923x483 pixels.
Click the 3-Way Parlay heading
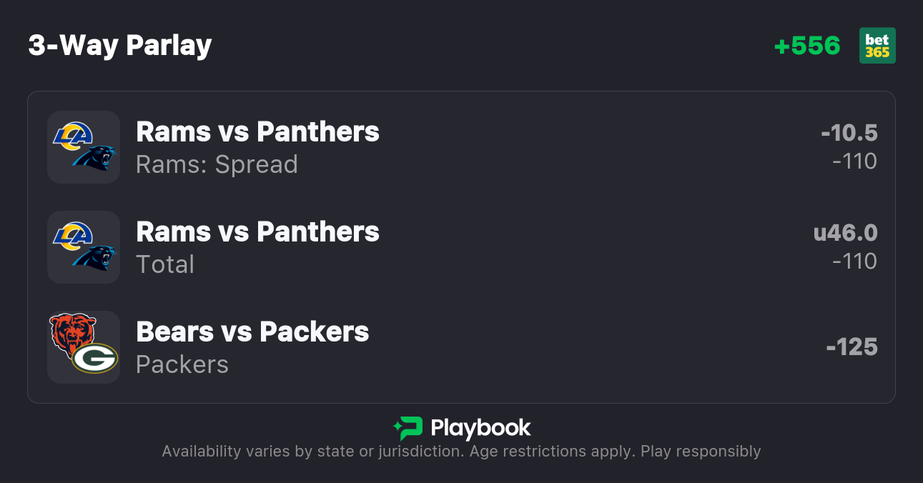tap(120, 46)
